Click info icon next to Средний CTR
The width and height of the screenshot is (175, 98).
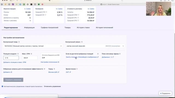click(x=46, y=12)
